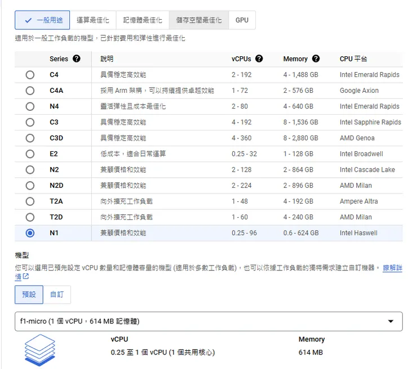Open the Memory help question-mark icon
417x369 pixels.
[x=316, y=58]
